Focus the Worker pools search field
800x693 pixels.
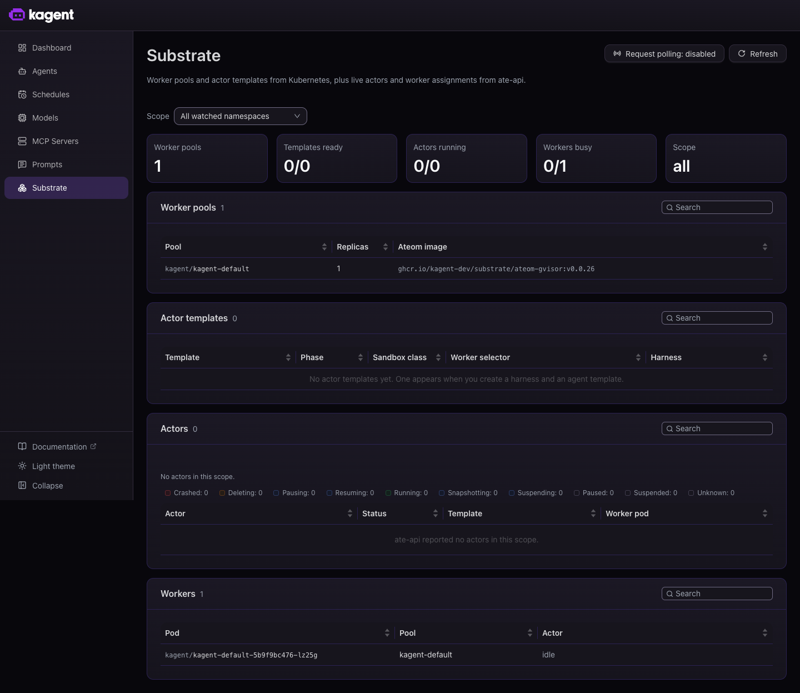pyautogui.click(x=717, y=207)
